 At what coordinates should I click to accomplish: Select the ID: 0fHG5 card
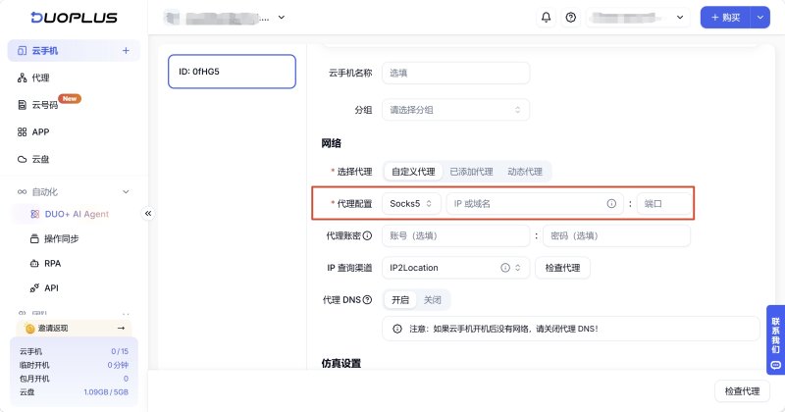pos(232,72)
